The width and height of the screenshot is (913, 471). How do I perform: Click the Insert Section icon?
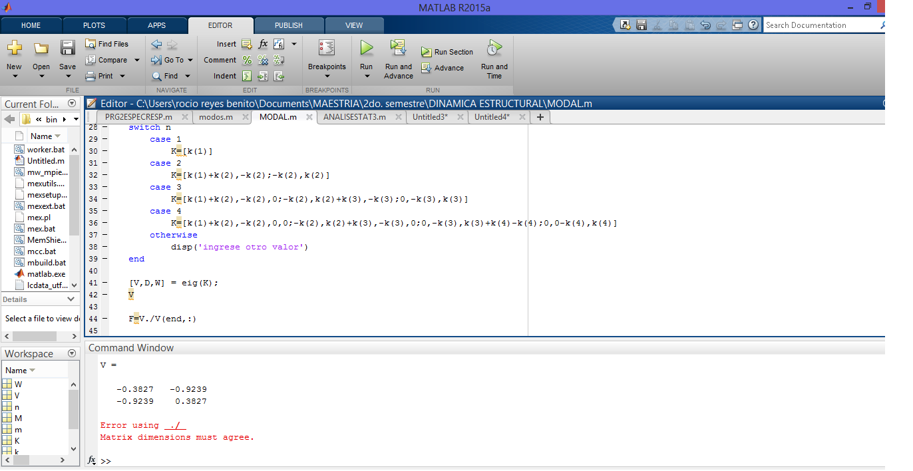[247, 44]
